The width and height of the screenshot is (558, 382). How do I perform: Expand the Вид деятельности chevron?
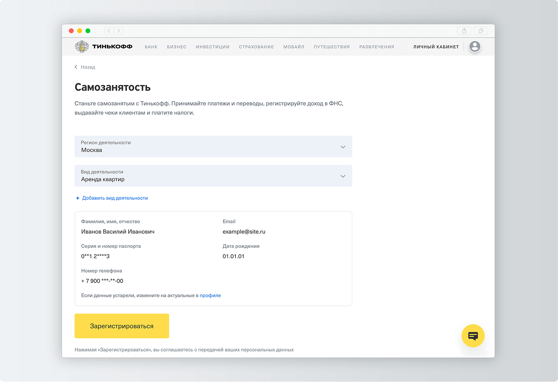(x=343, y=176)
